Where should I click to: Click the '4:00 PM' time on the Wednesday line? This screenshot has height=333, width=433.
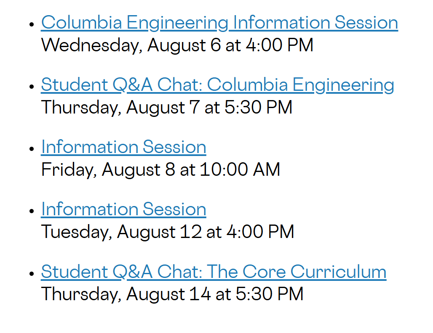coord(279,45)
